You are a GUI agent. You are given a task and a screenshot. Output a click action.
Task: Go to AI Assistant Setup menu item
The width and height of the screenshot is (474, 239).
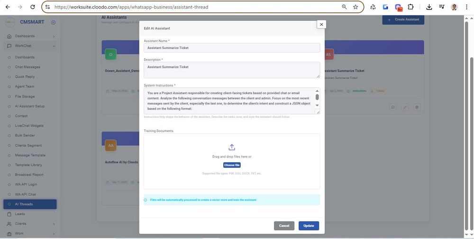point(29,106)
